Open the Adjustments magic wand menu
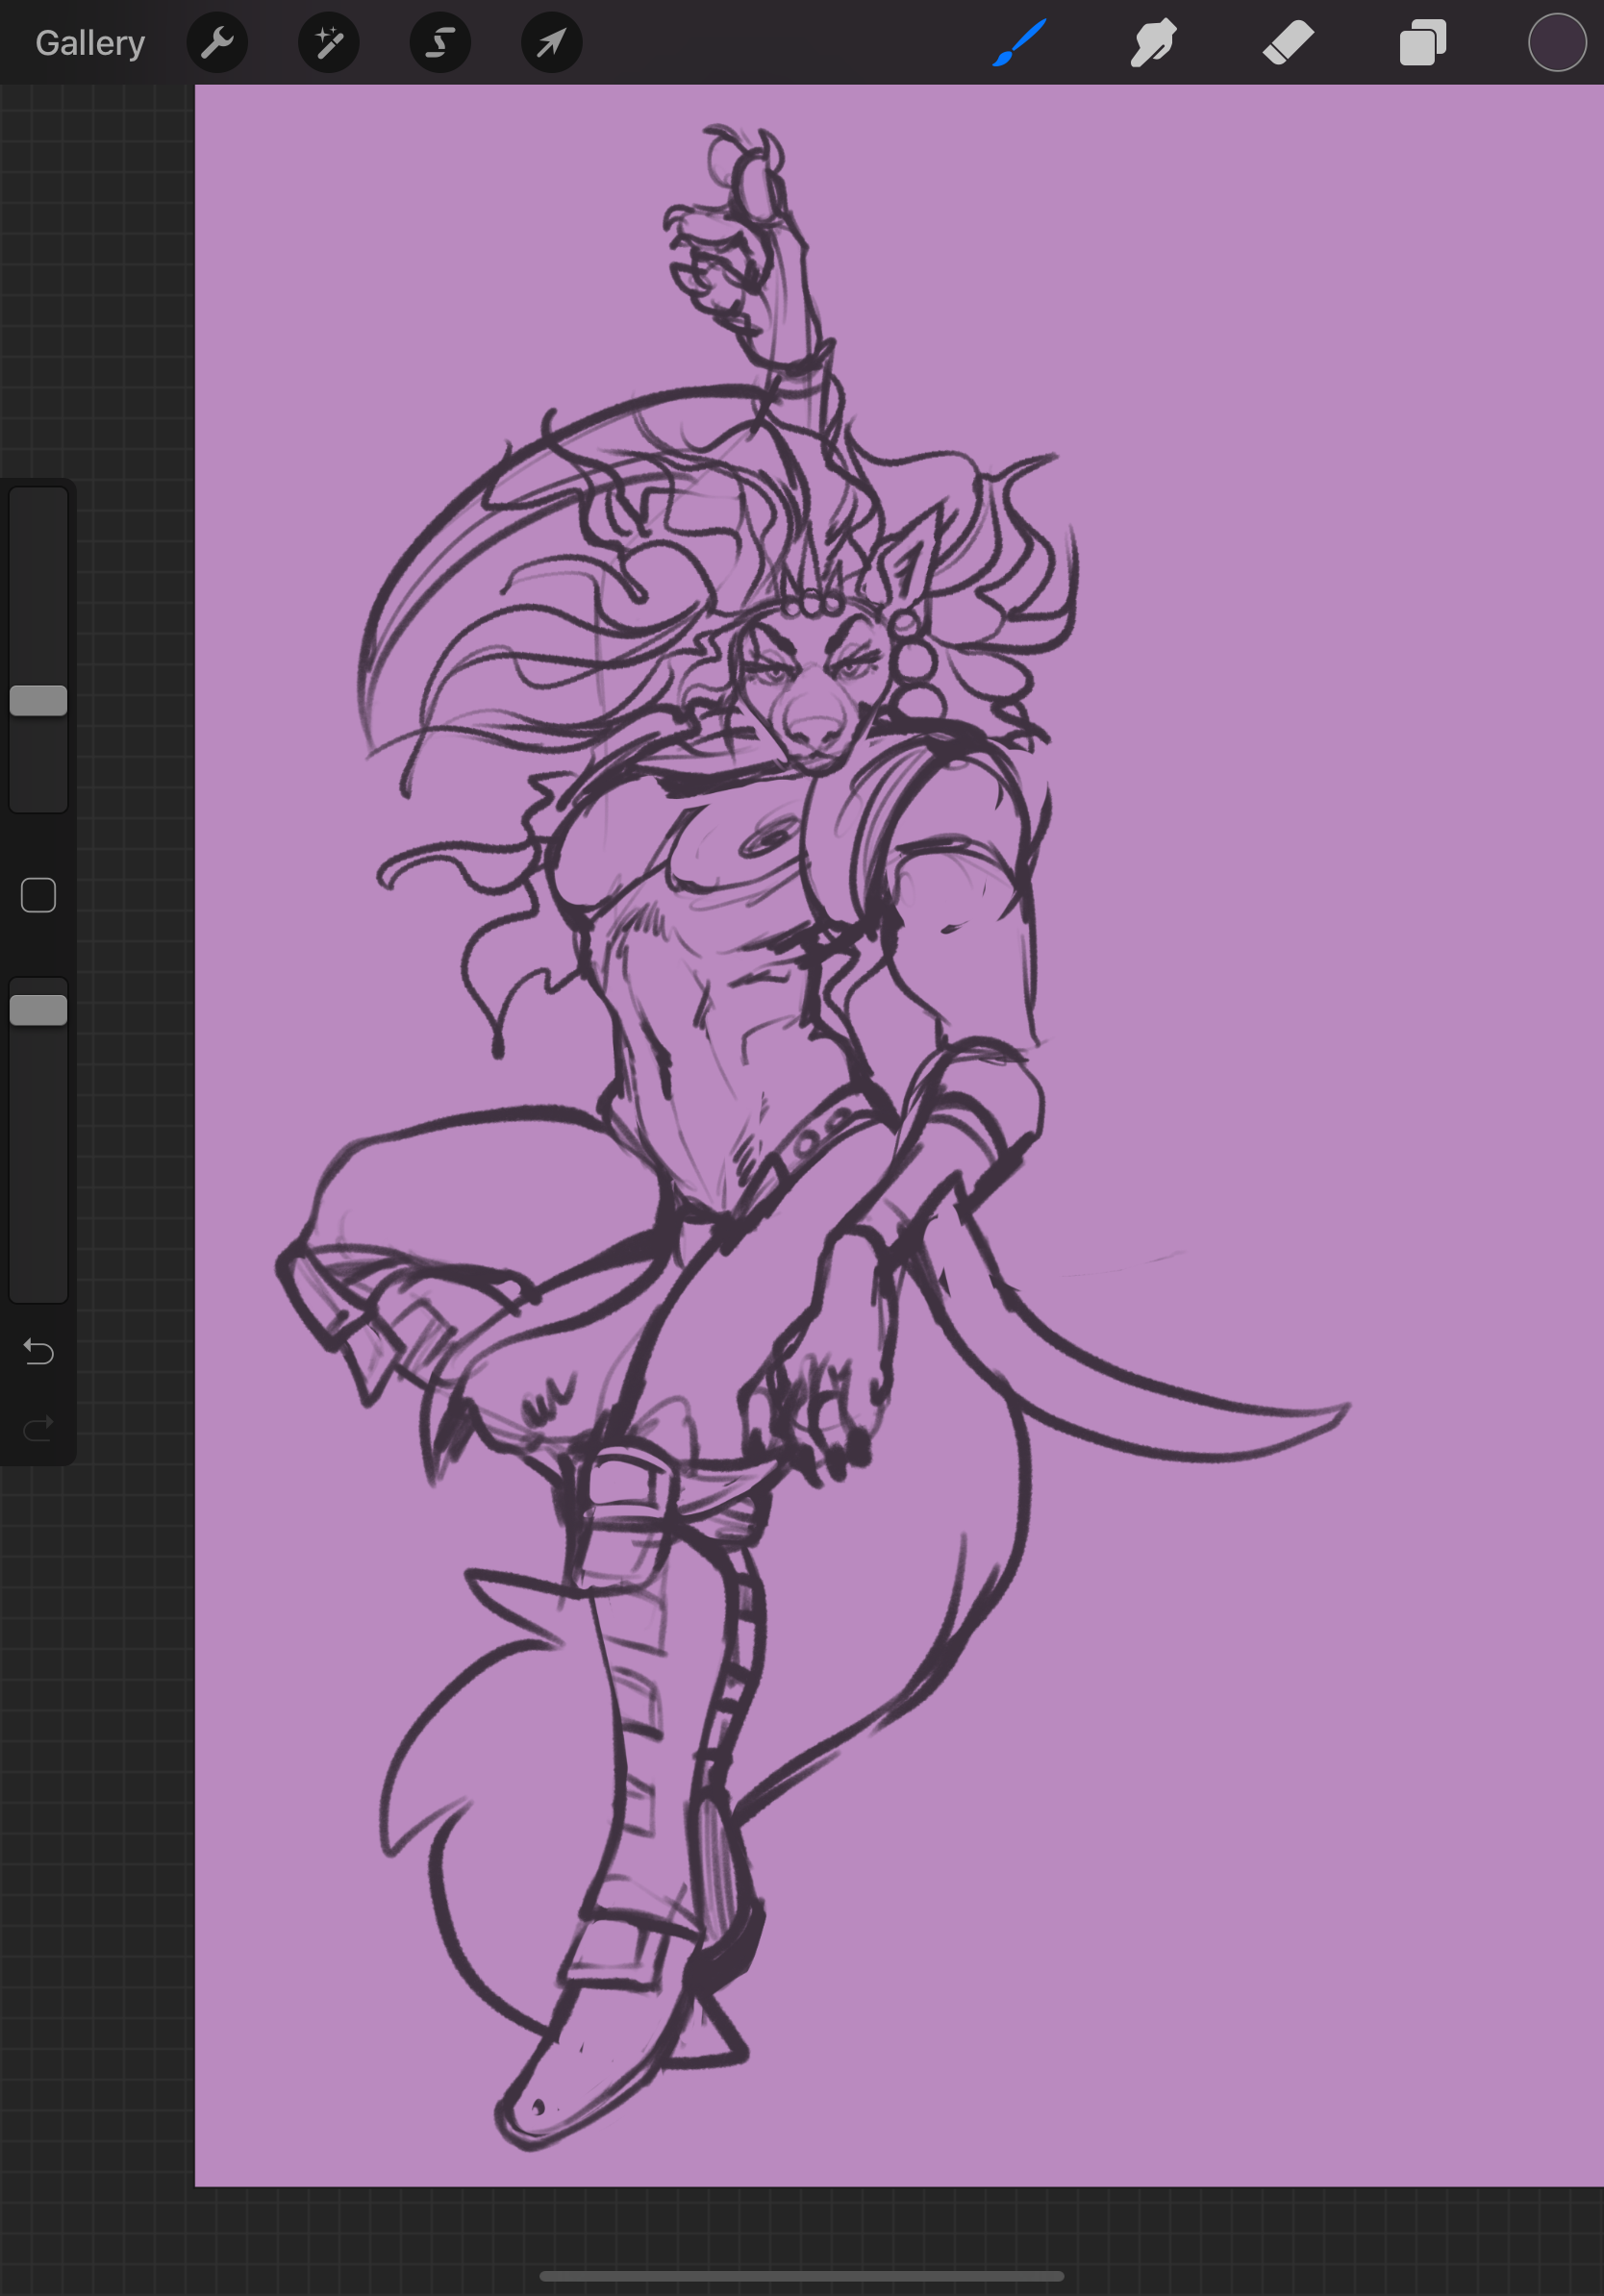Viewport: 1604px width, 2296px height. [x=329, y=43]
